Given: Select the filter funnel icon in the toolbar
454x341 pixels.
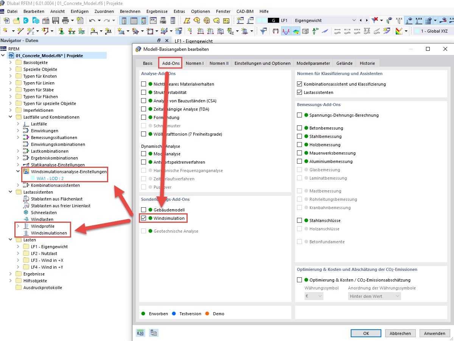Looking at the screenshot, I should tap(263, 31).
